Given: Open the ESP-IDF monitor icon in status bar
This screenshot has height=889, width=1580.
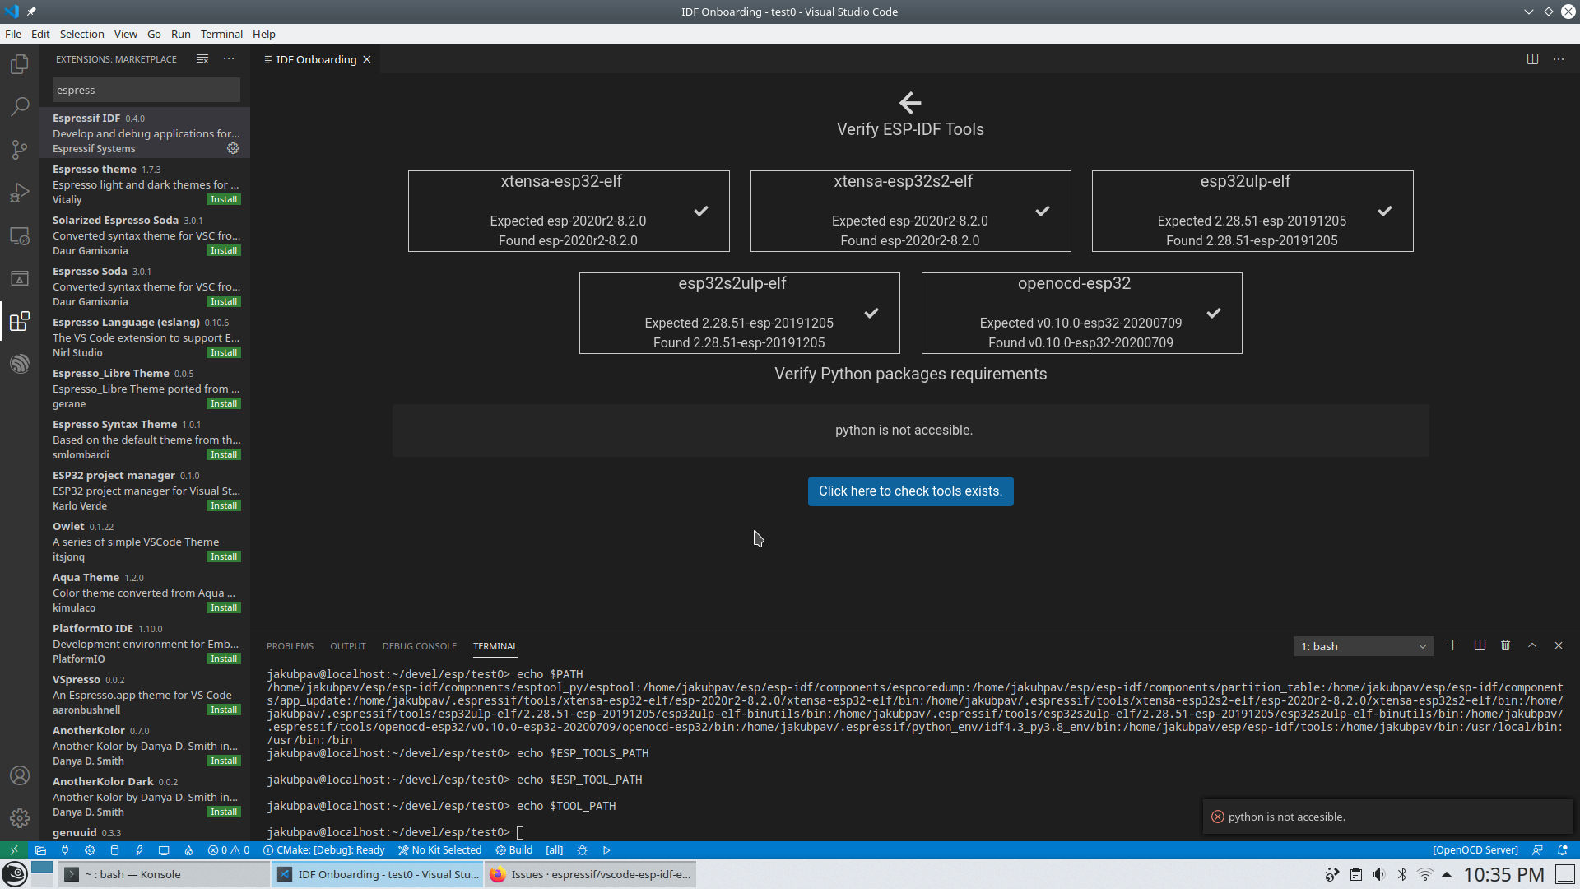Looking at the screenshot, I should point(163,850).
